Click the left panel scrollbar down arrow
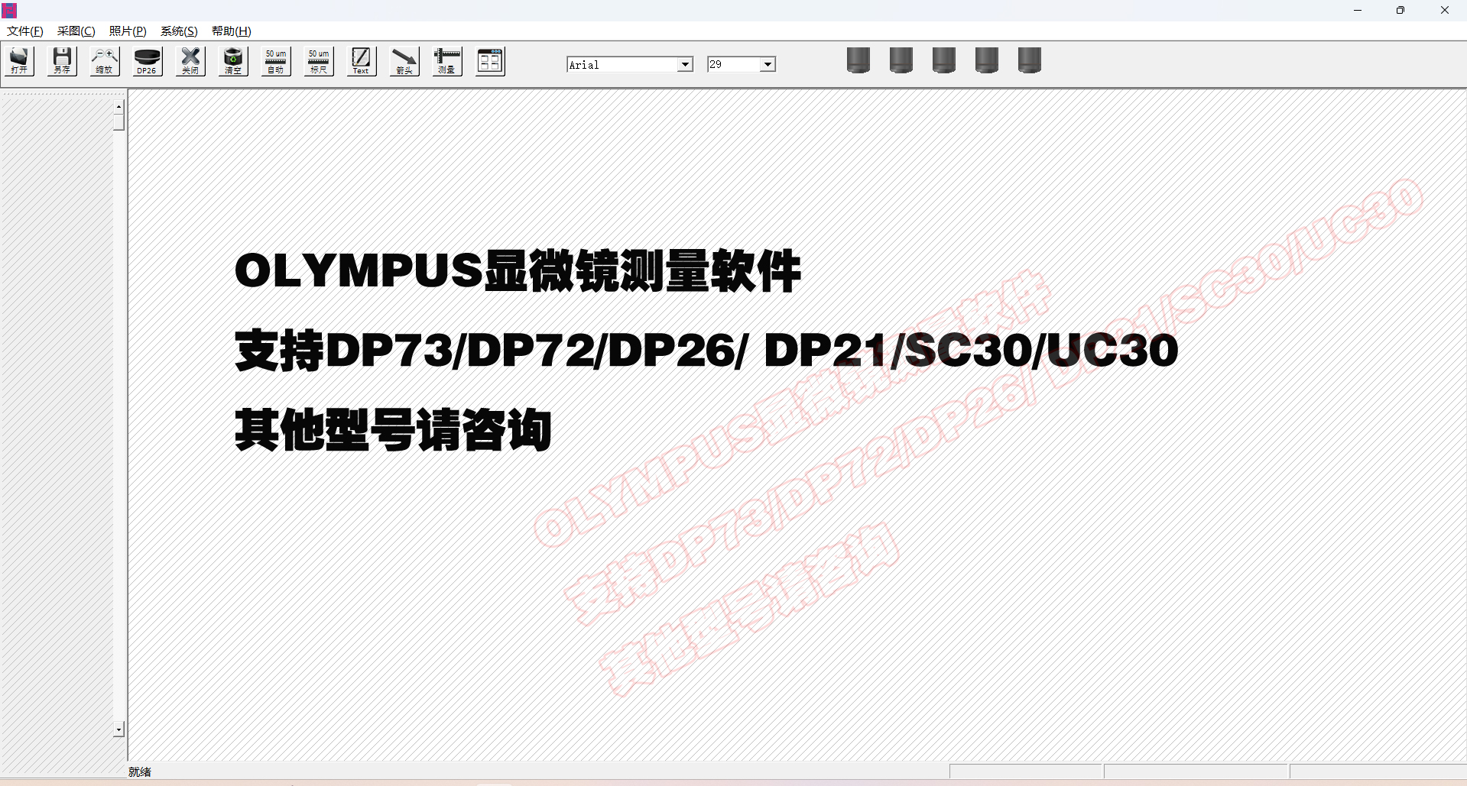Screen dimensions: 1467x786 coord(118,730)
